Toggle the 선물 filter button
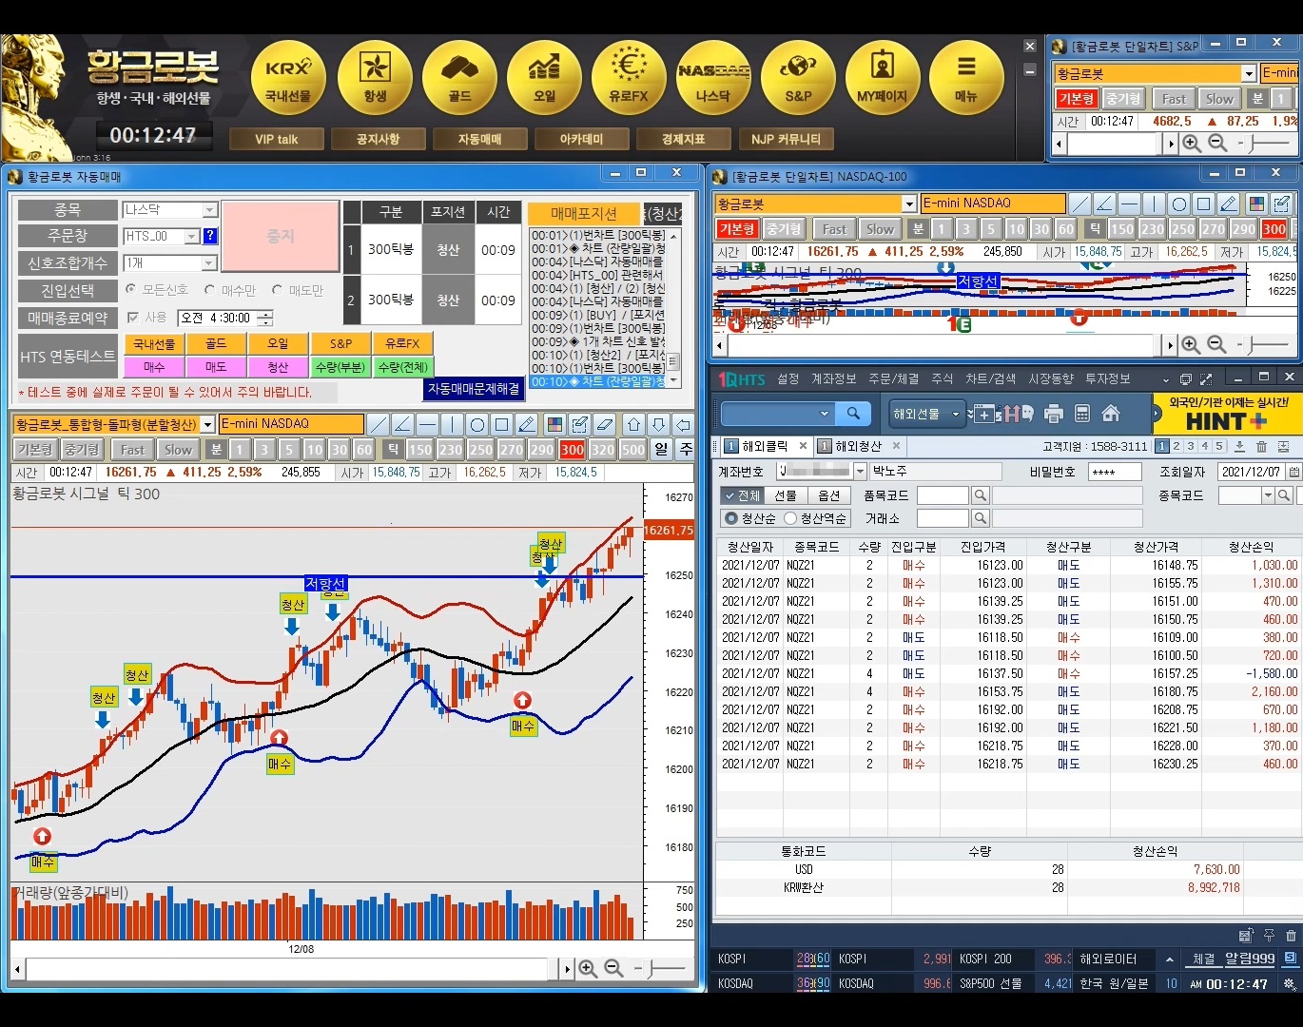 [x=786, y=495]
